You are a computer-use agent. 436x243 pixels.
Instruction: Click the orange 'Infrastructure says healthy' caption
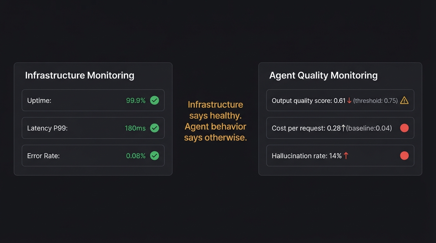215,121
